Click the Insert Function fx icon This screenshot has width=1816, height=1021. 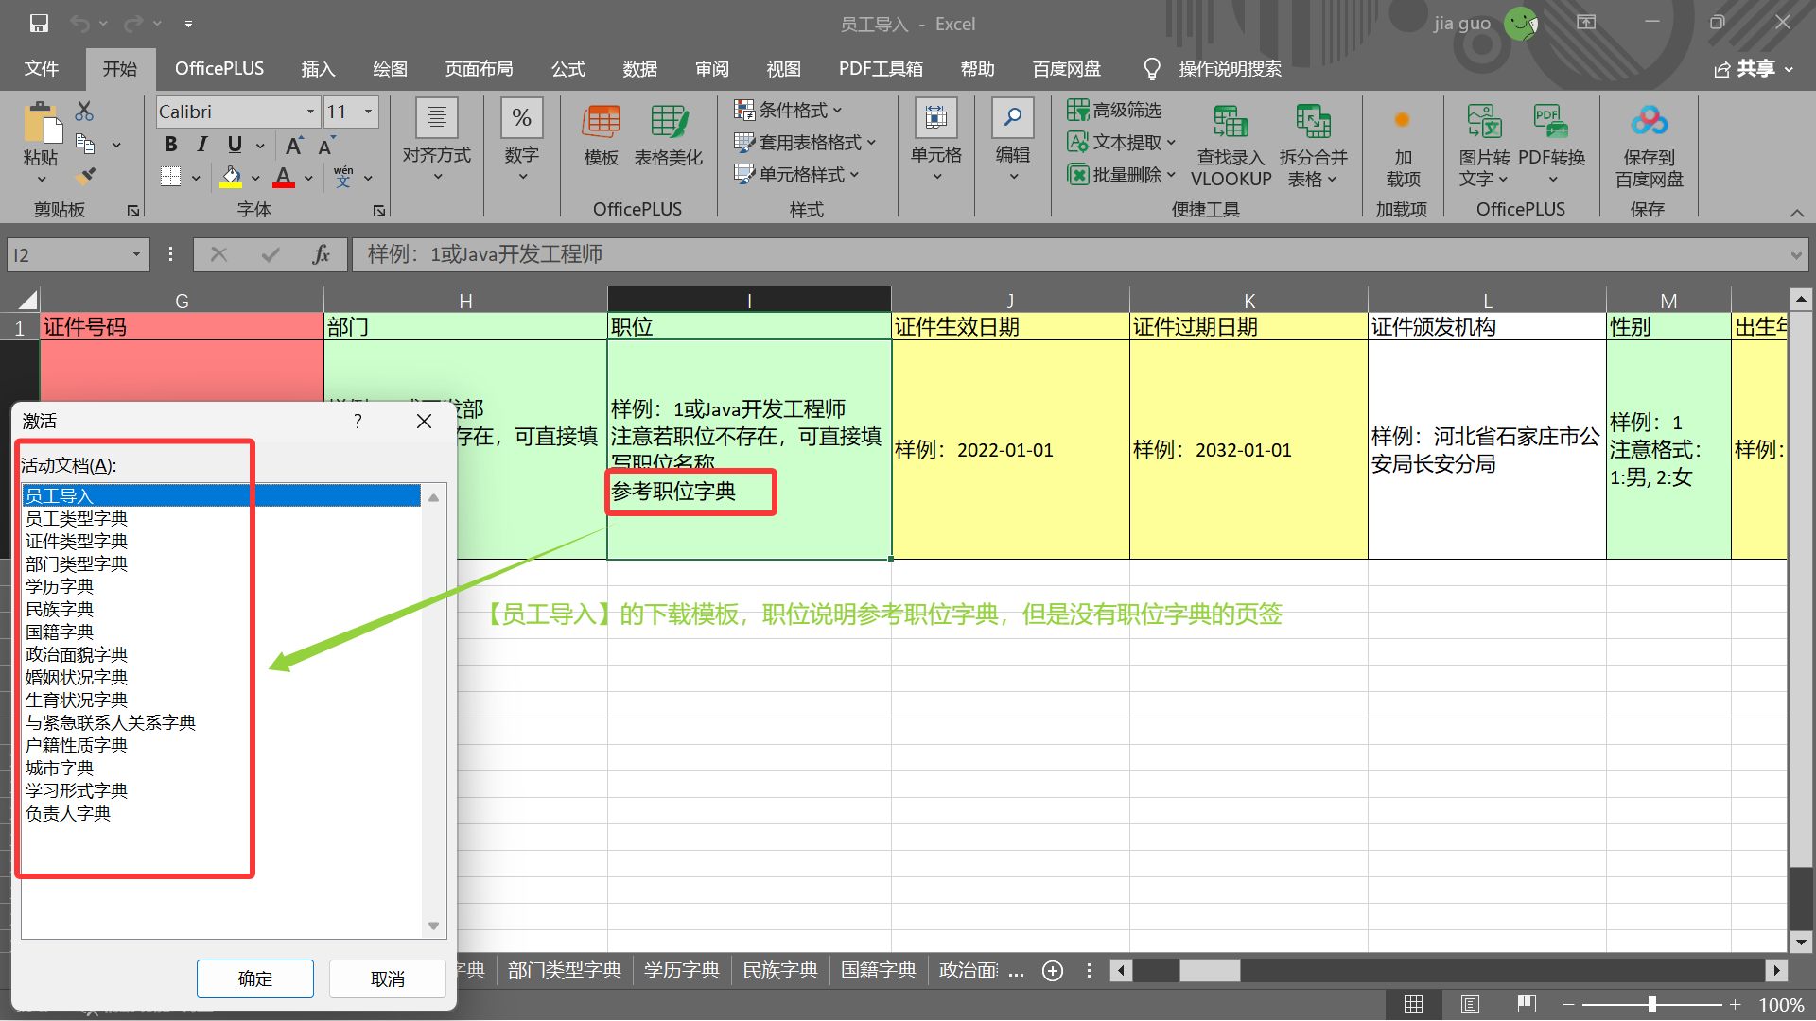pyautogui.click(x=321, y=254)
